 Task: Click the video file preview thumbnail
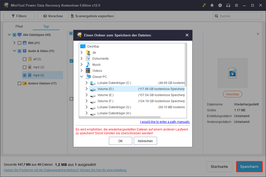[x=232, y=73]
